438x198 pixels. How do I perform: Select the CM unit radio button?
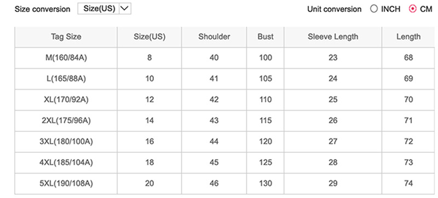[x=412, y=9]
